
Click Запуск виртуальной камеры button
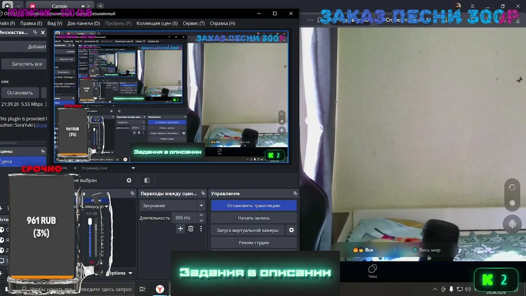tap(247, 230)
